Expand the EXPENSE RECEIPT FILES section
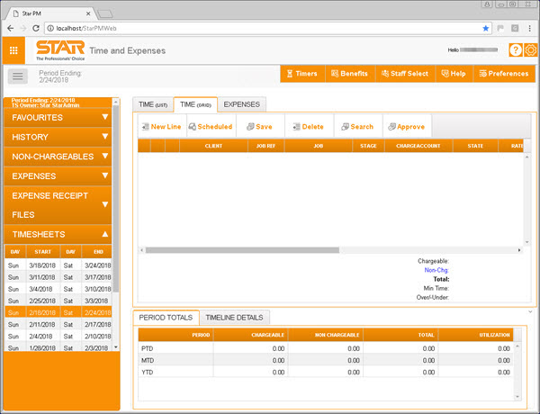This screenshot has height=414, width=540. point(58,205)
